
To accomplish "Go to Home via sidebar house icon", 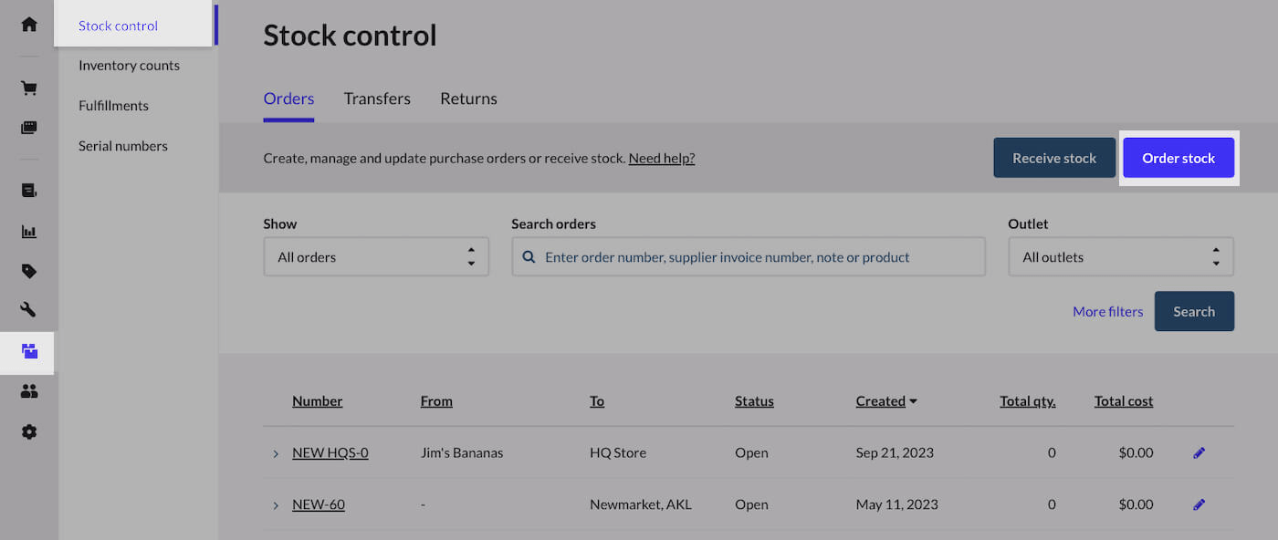I will click(29, 25).
